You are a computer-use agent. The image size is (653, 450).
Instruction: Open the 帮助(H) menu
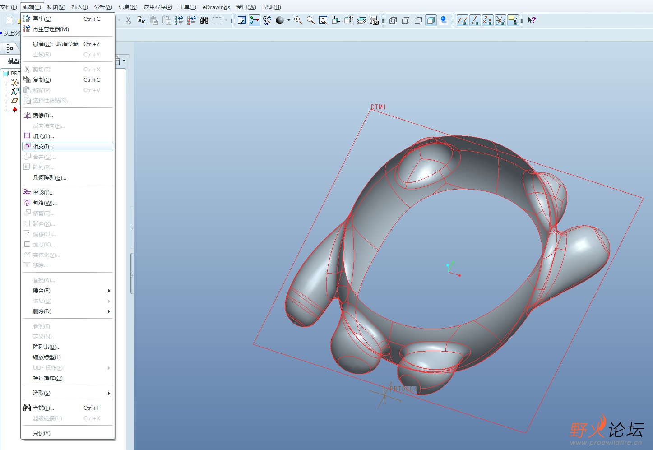[272, 7]
